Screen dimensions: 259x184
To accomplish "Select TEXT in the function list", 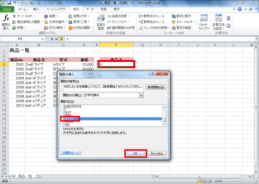I will [68, 113].
